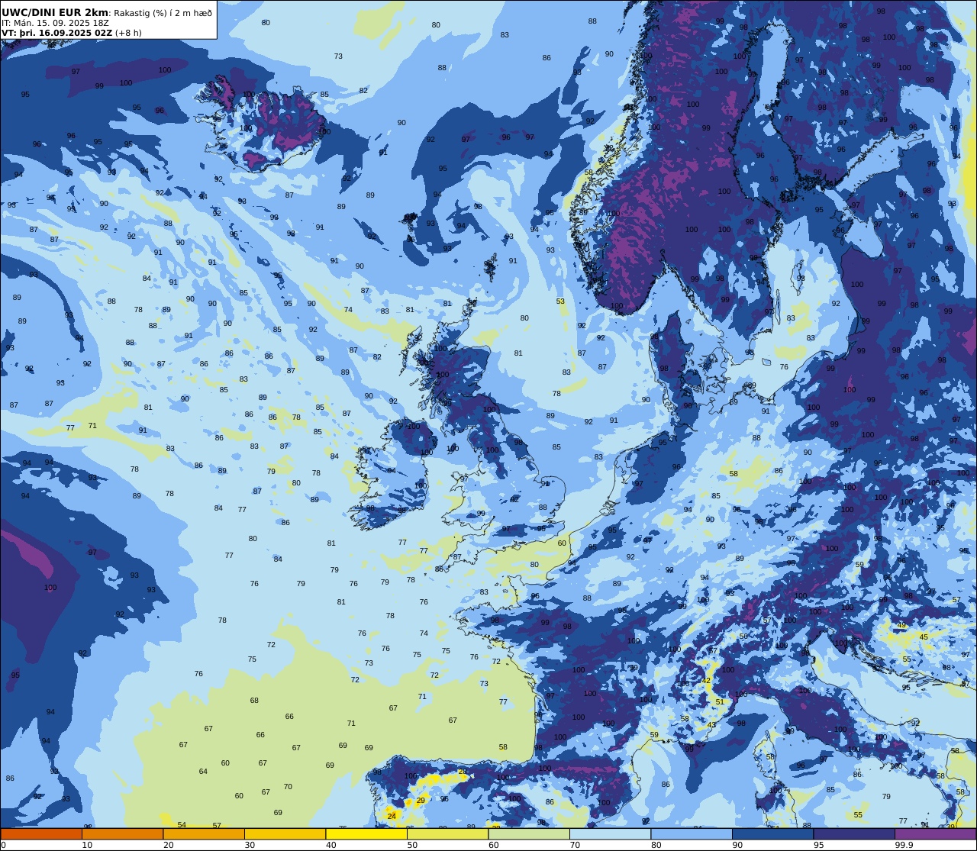Viewport: 977px width, 851px height.
Task: Click the map title 'UWC/DINI EUR 2km'
Action: tap(56, 12)
